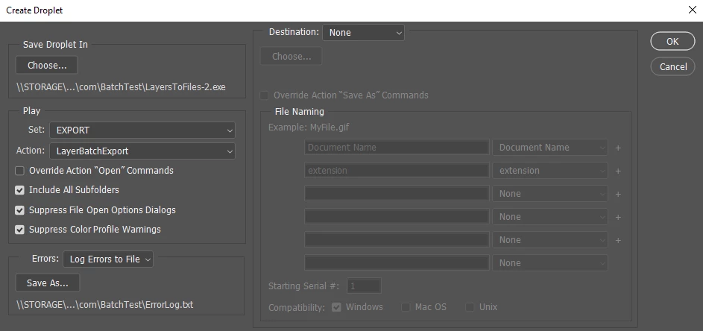Viewport: 703px width, 331px height.
Task: Toggle Unix compatibility checkbox
Action: (470, 307)
